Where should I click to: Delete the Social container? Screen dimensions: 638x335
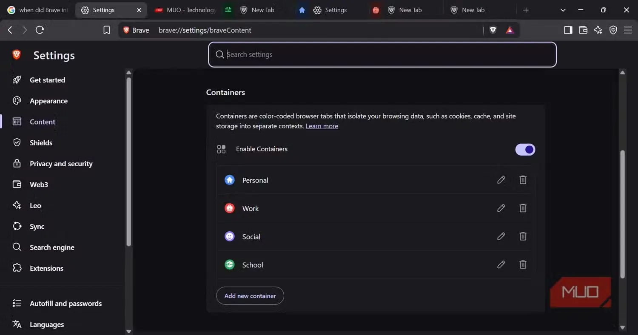523,236
